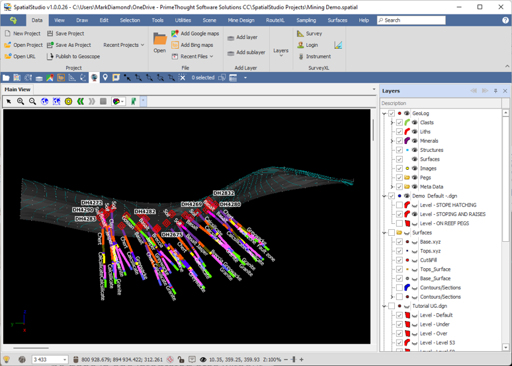Open the Surfaces ribbon tab
512x366 pixels.
pyautogui.click(x=337, y=20)
